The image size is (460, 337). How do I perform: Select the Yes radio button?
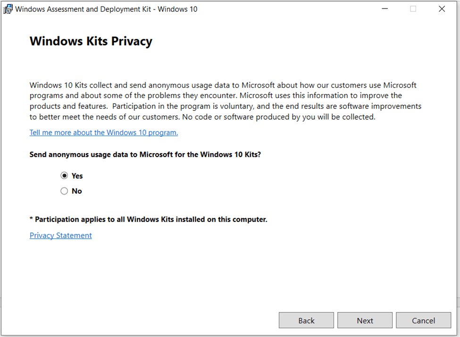[x=64, y=176]
